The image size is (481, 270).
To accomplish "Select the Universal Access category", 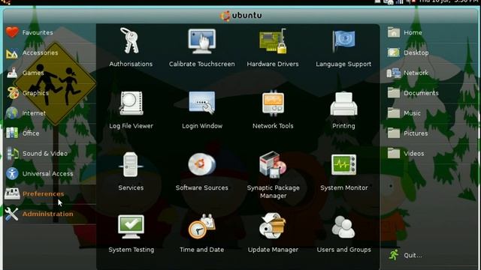I will click(50, 173).
